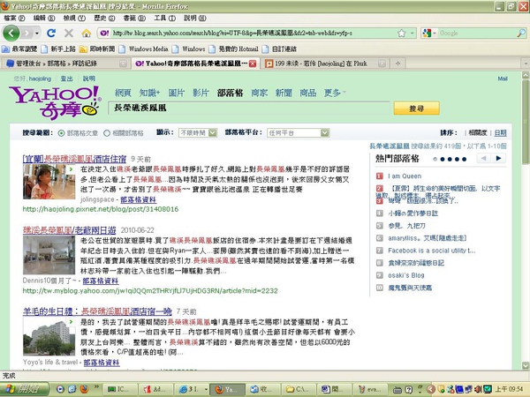Click the hotel building thumbnail of third result
This screenshot has height=397, width=530.
pyautogui.click(x=49, y=337)
